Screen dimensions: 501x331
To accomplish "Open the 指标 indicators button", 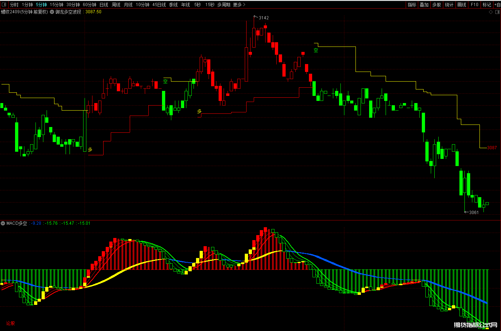I will 412,5.
